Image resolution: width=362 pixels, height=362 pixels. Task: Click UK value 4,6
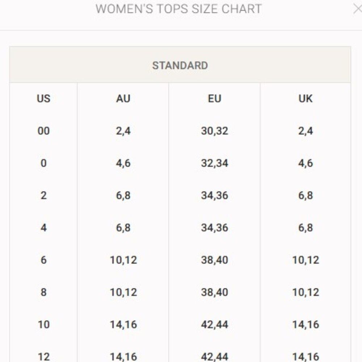coord(306,163)
